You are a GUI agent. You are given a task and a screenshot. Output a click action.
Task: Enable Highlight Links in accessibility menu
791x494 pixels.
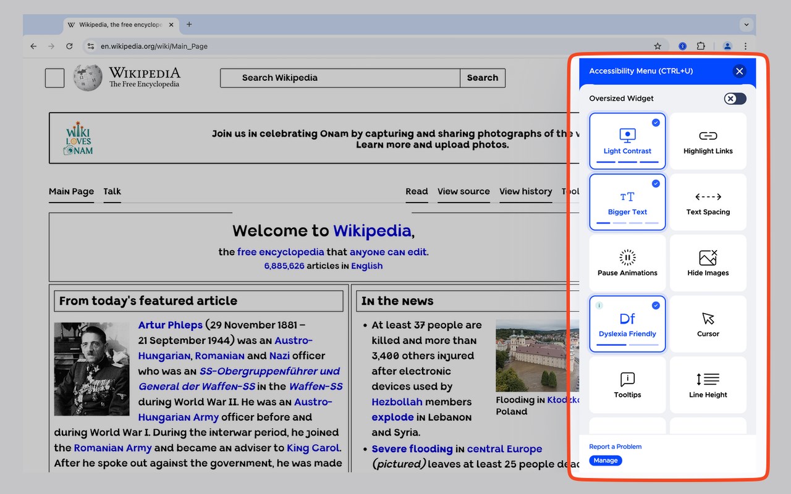(708, 141)
